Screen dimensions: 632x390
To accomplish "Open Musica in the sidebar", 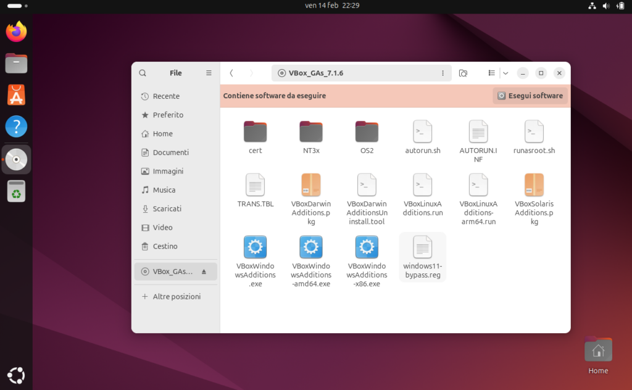I will tap(176, 190).
